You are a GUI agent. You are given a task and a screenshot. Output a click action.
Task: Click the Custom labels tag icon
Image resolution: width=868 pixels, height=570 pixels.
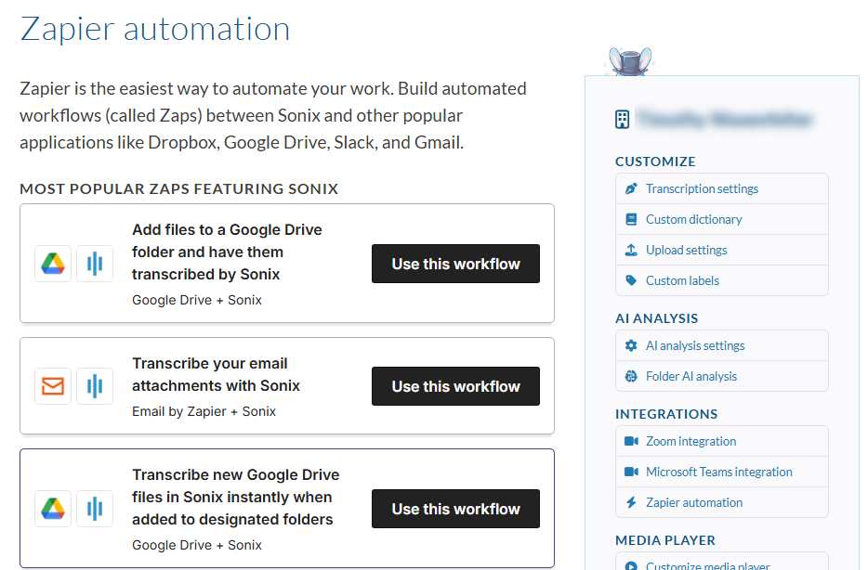(x=631, y=280)
